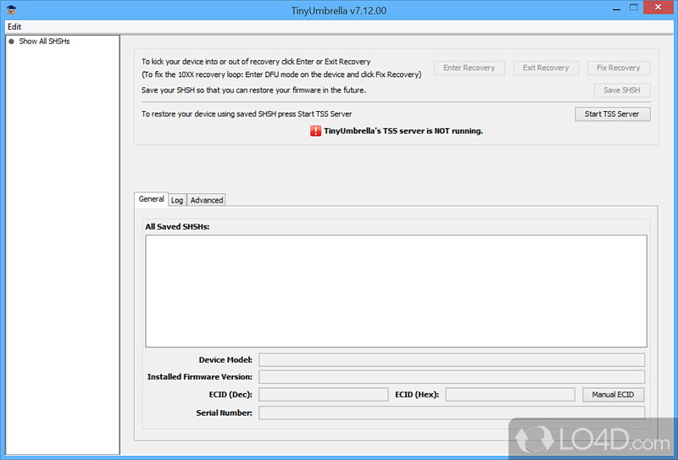This screenshot has width=678, height=460.
Task: Click the 'All Saved SHSHs:' label
Action: (x=177, y=227)
